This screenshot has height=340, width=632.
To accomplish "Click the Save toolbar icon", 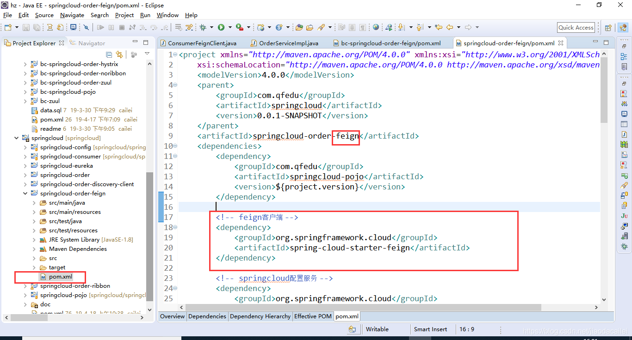I will [26, 28].
